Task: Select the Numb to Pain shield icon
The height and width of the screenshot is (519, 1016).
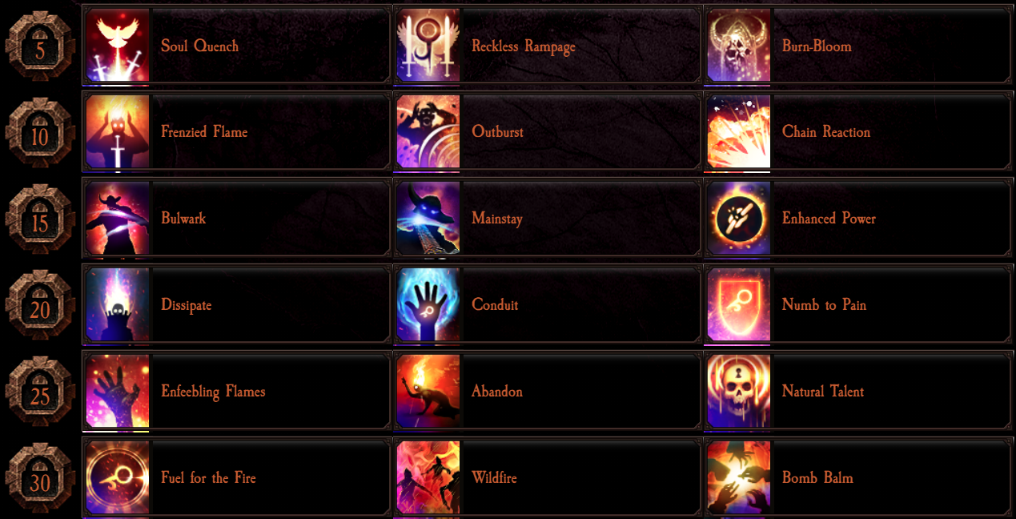Action: click(x=739, y=305)
